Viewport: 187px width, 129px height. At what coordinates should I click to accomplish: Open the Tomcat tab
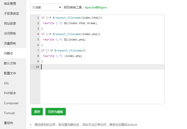point(9,113)
